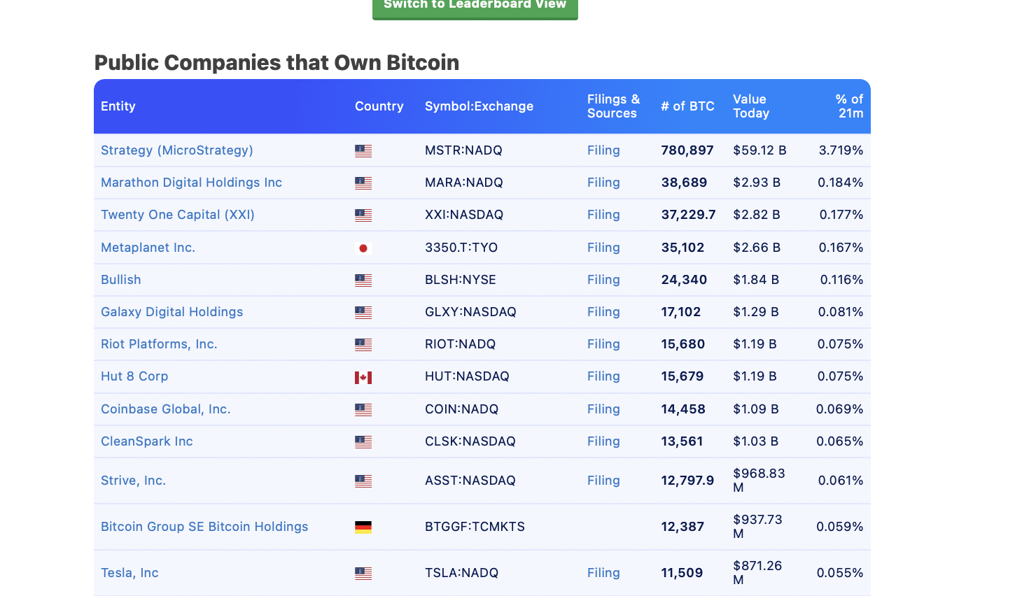Click the Japan flag beside Metaplanet Inc.
This screenshot has width=1029, height=596.
click(363, 247)
